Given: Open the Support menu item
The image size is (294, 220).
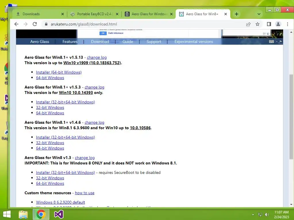Looking at the screenshot, I should [x=154, y=42].
